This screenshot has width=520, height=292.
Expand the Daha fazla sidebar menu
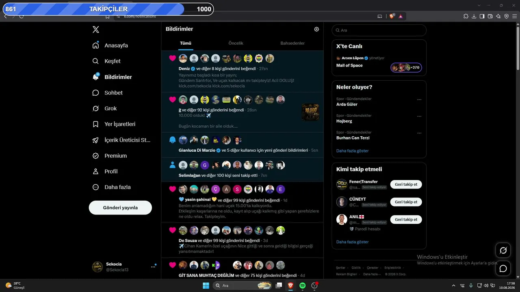112,187
